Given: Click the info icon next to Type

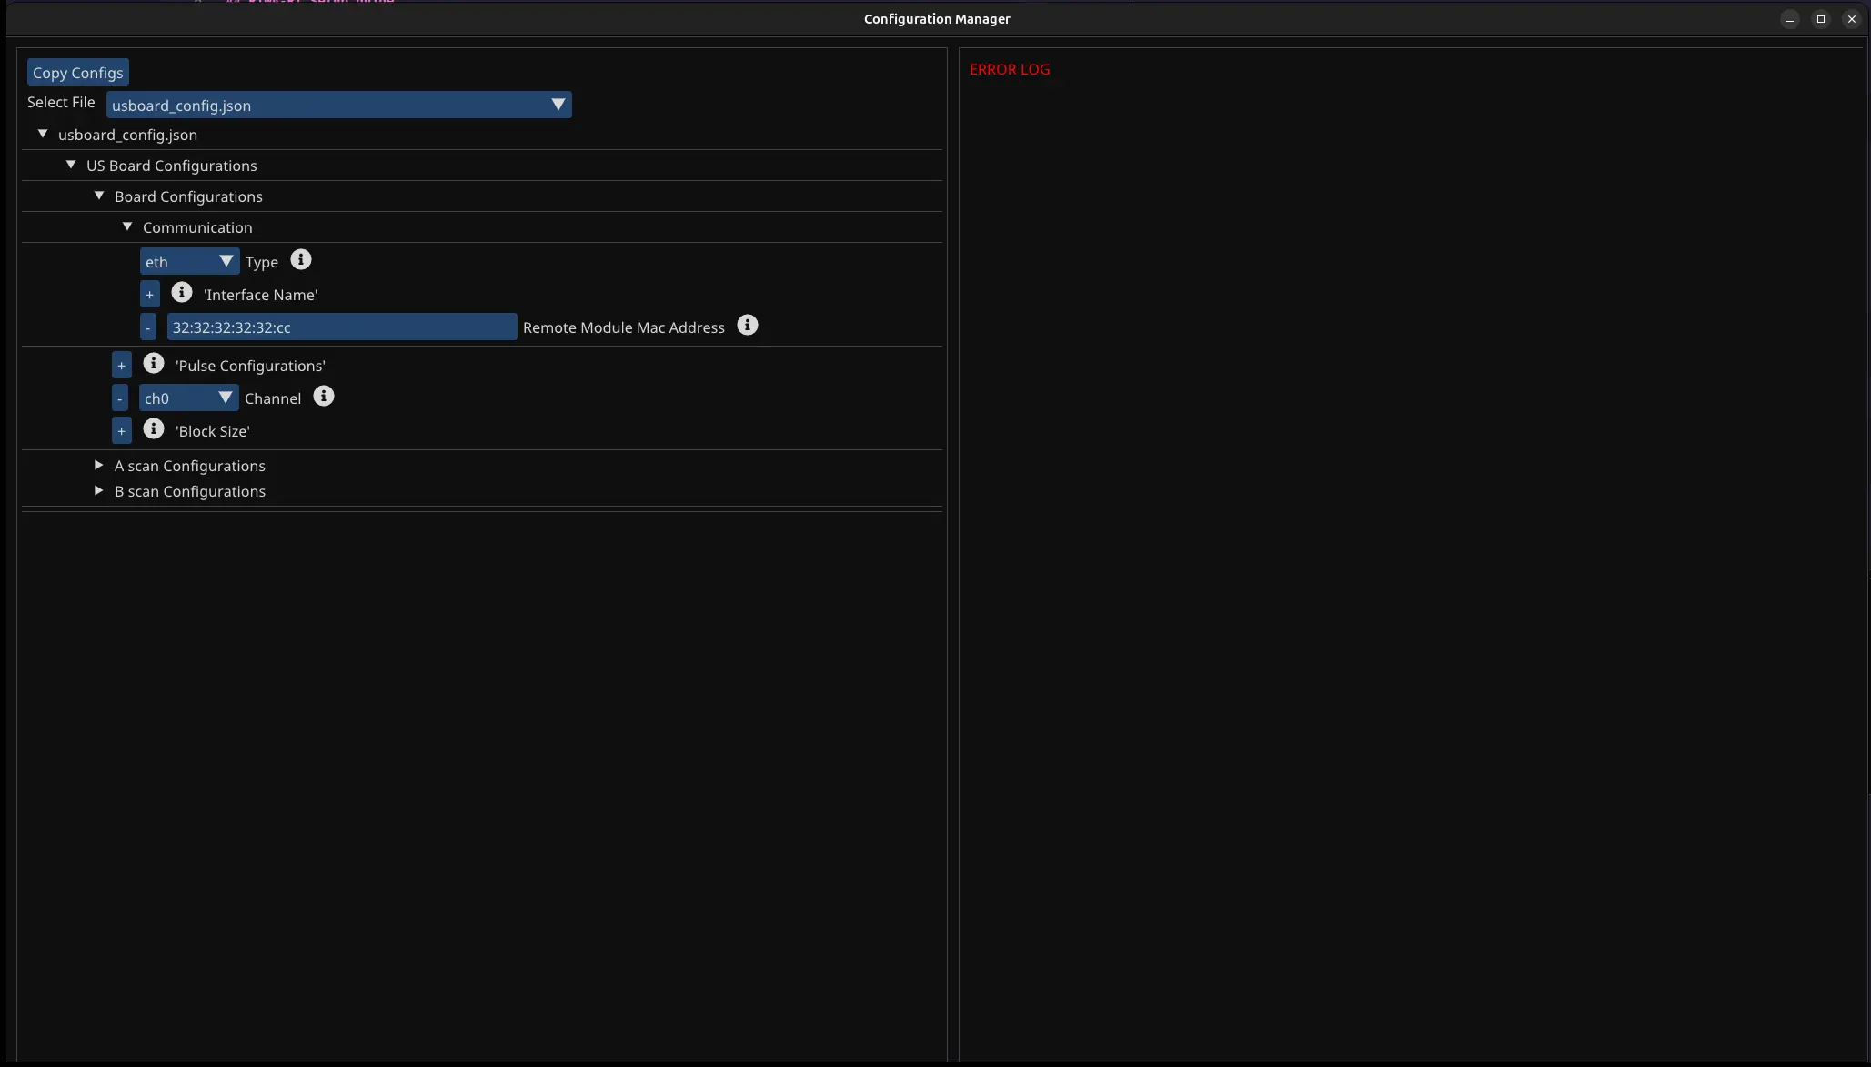Looking at the screenshot, I should [x=301, y=260].
